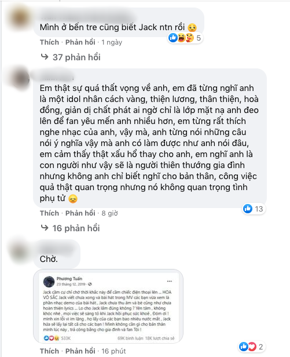290x357 pixels.
Task: Open reactions with 2 on the 'Chờ.' comment
Action: tap(252, 347)
